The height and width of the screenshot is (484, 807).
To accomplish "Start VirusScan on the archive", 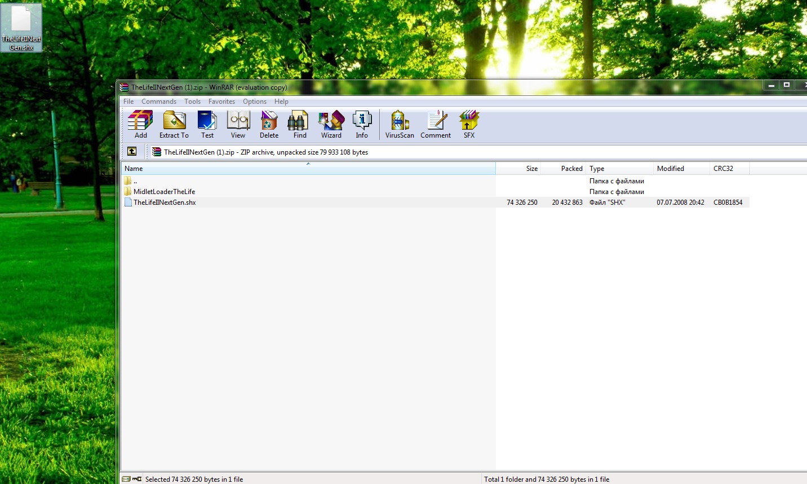I will pos(400,125).
